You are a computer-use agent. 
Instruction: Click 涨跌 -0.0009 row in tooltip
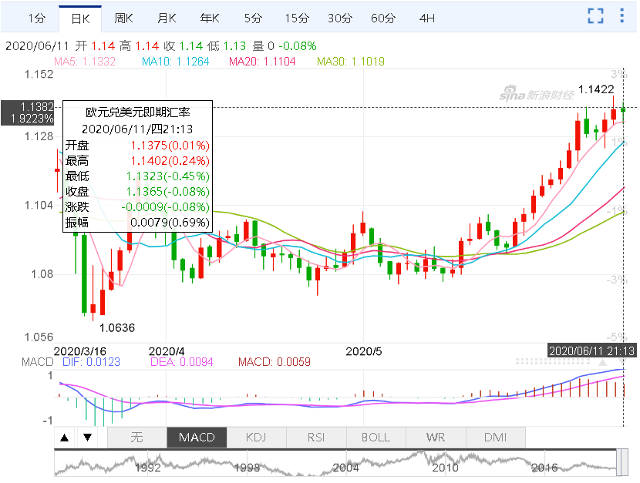point(137,207)
